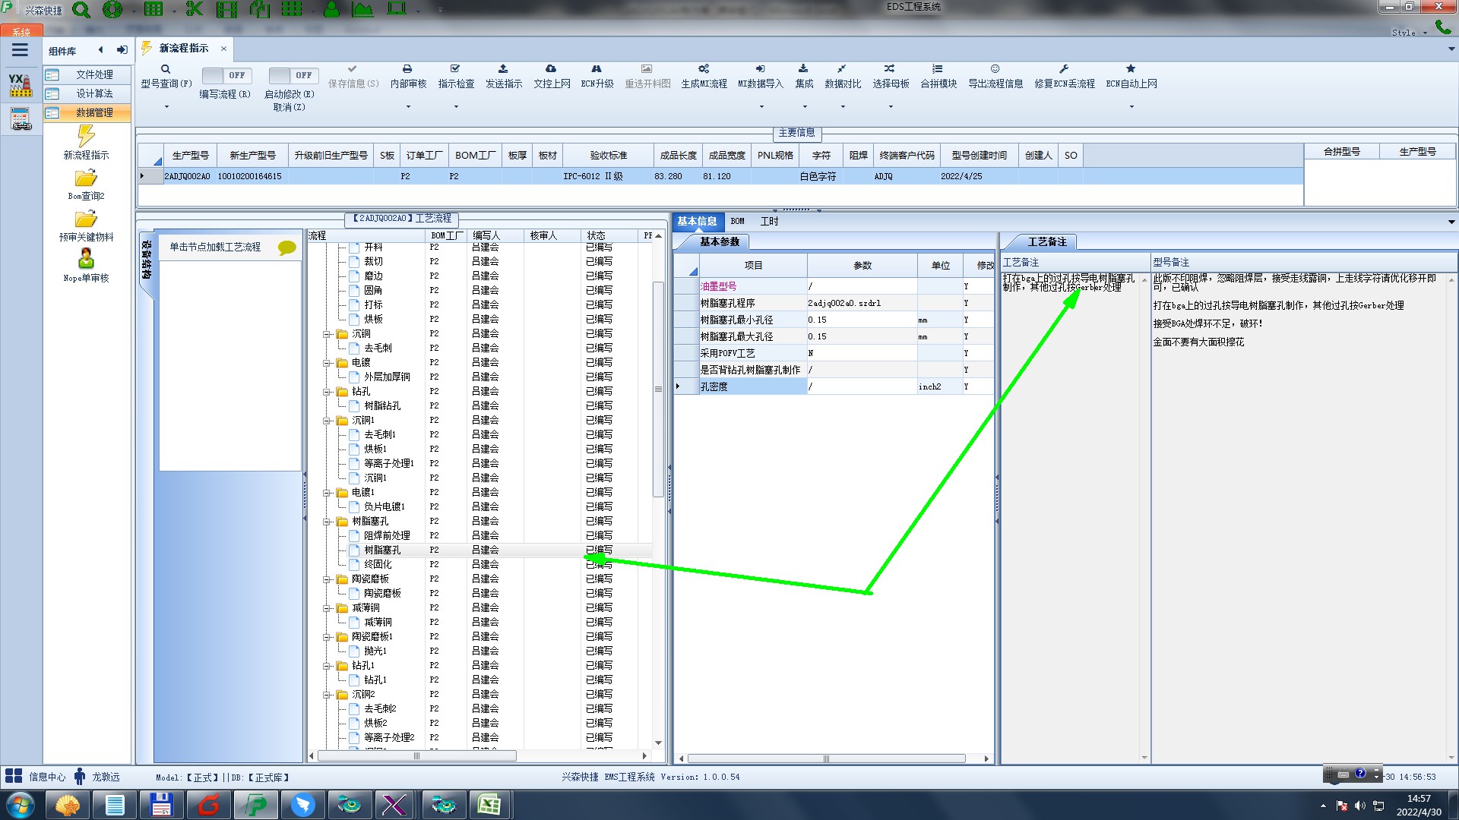Click 单击节点加载工艺流程 button

click(x=215, y=248)
